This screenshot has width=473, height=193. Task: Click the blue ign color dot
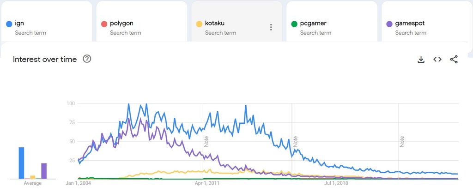pos(9,24)
